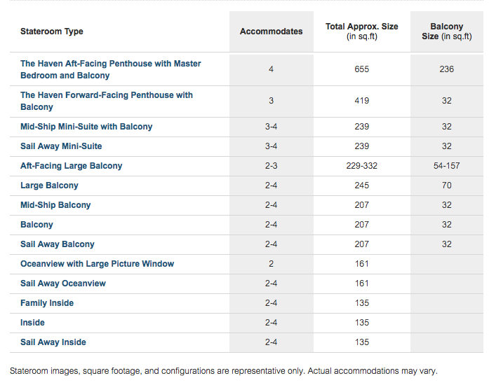The image size is (489, 385).
Task: Click the Inside stateroom link
Action: click(32, 323)
